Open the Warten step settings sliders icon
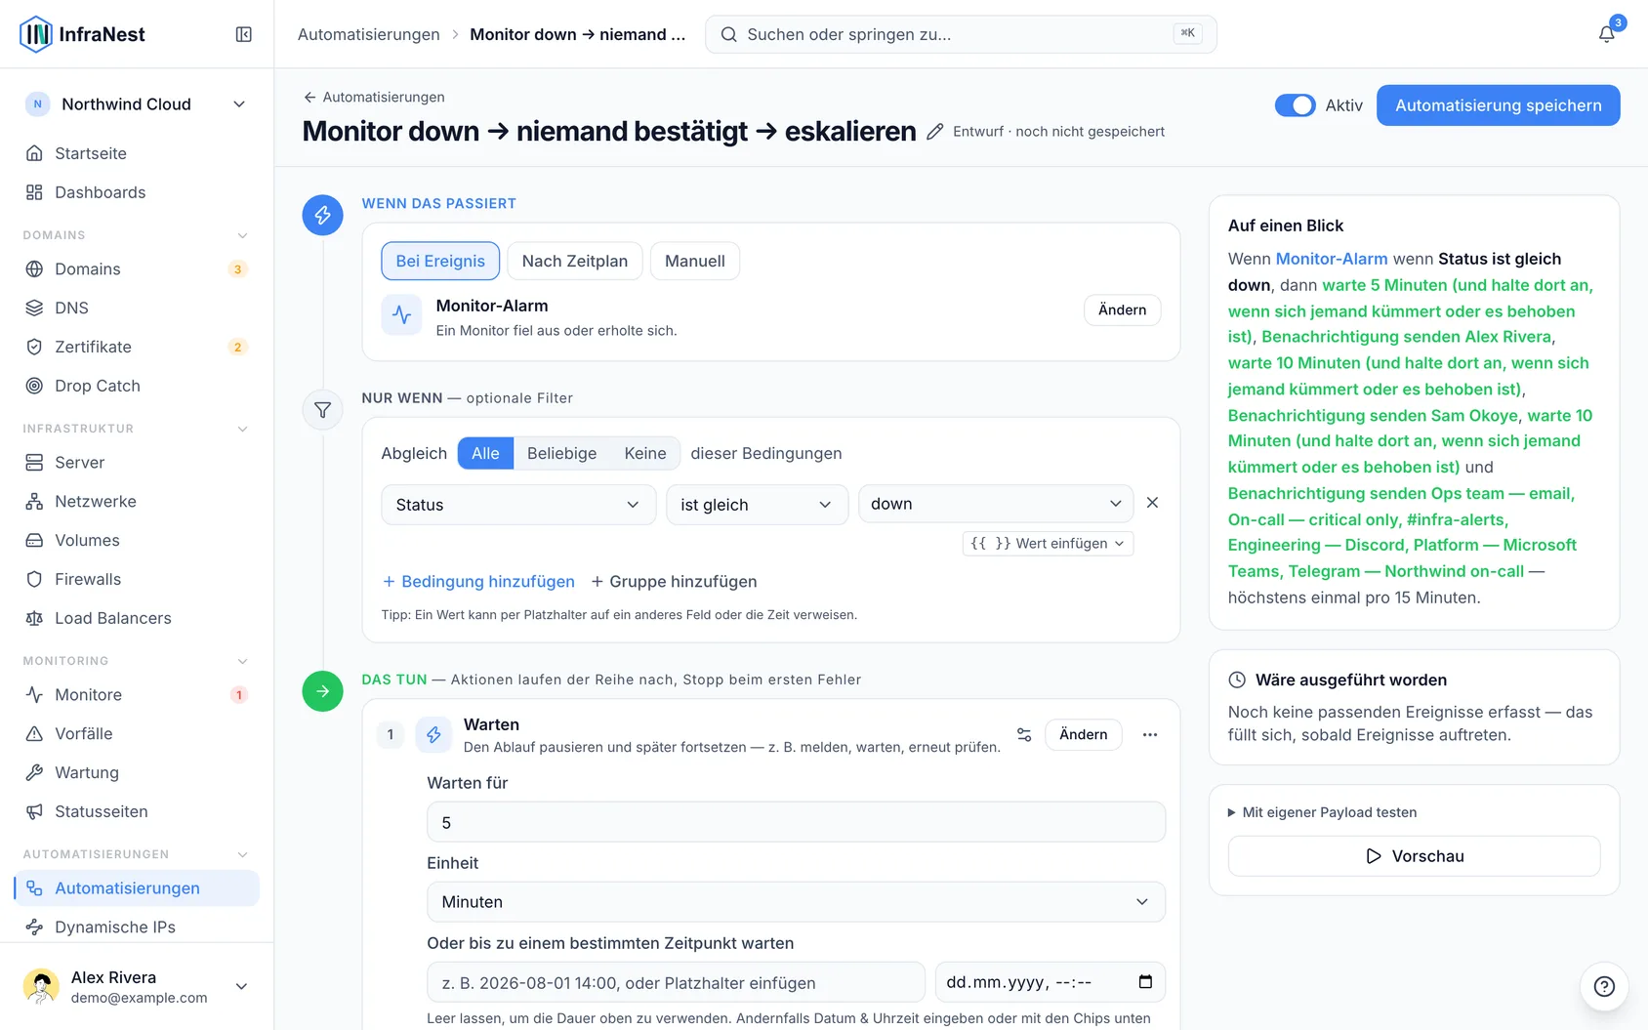Image resolution: width=1648 pixels, height=1030 pixels. coord(1024,734)
